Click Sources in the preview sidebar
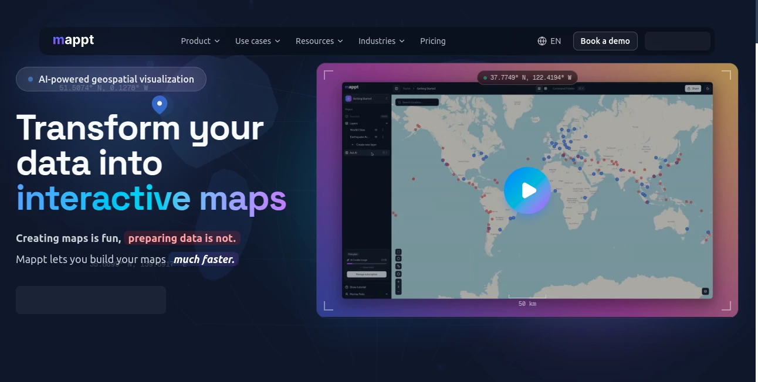758x382 pixels. tap(366, 117)
